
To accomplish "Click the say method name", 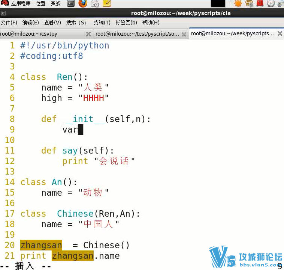I will (x=70, y=151).
